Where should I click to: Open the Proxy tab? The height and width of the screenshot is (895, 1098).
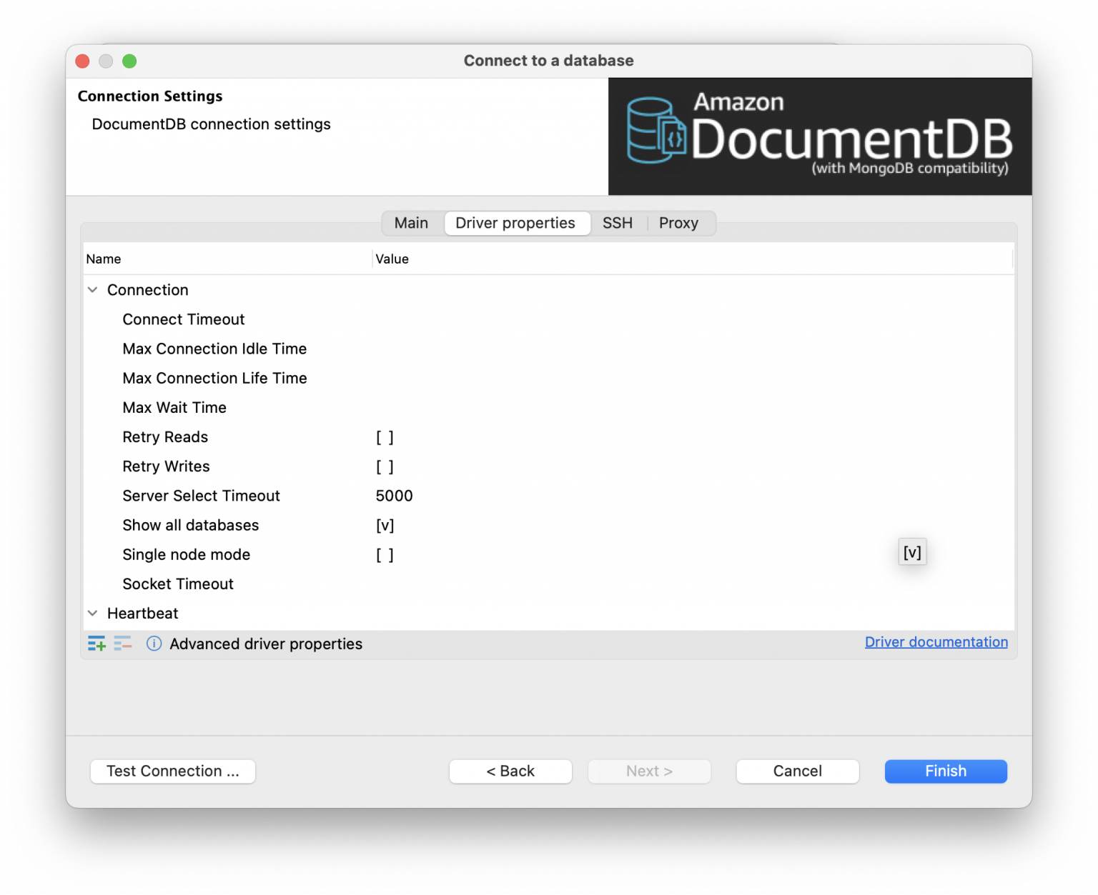coord(678,223)
